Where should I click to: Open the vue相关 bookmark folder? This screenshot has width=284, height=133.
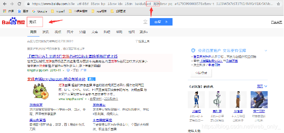99,11
